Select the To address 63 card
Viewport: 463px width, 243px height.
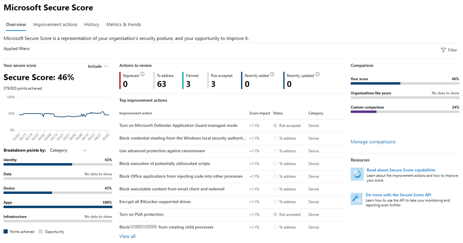pyautogui.click(x=164, y=80)
